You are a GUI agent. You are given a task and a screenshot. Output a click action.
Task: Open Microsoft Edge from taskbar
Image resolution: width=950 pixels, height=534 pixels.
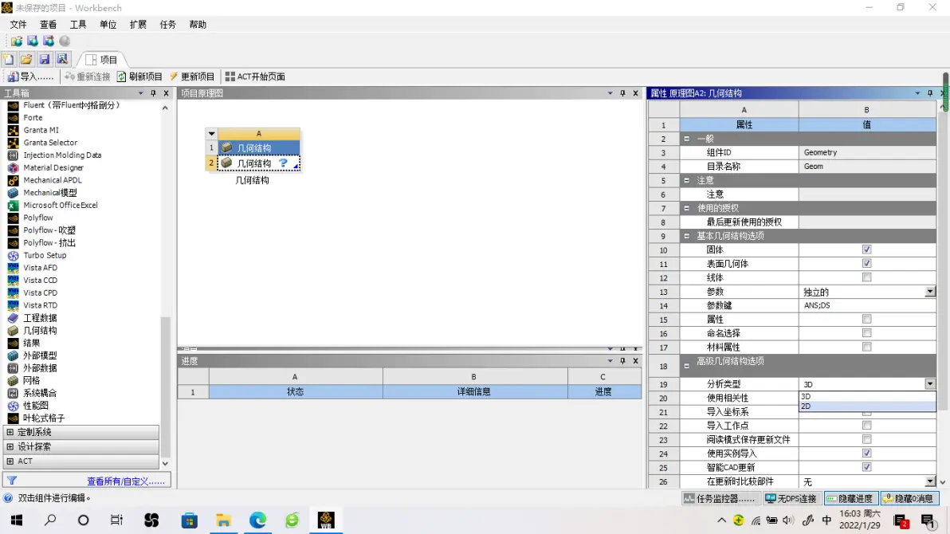point(257,520)
